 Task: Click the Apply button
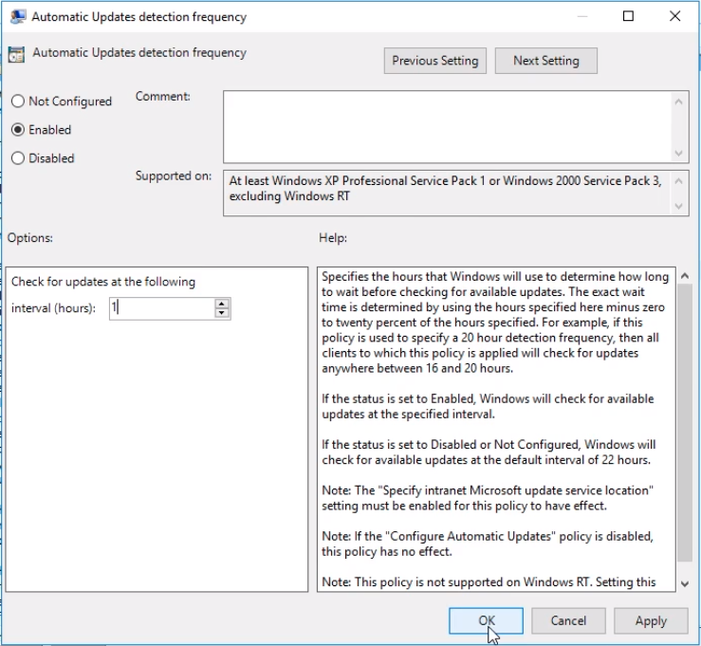pyautogui.click(x=651, y=620)
